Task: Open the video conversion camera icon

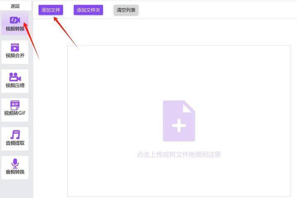Action: (x=15, y=20)
